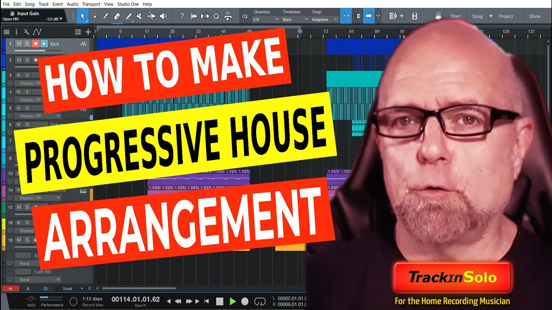Select the Arrow tool

(83, 16)
